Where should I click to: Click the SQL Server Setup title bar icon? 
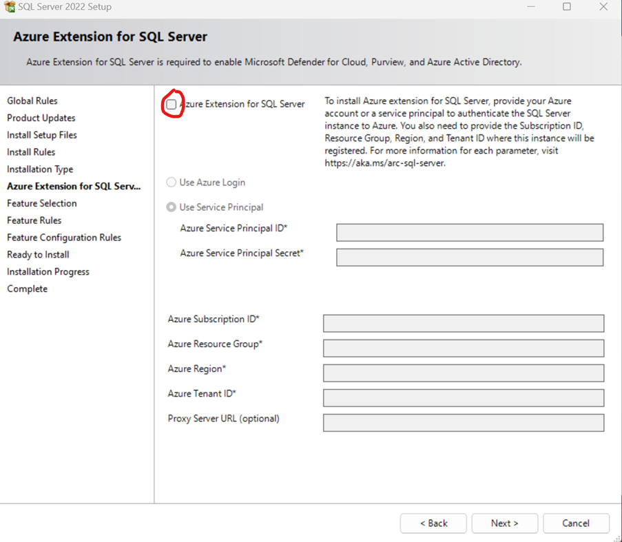pyautogui.click(x=10, y=7)
